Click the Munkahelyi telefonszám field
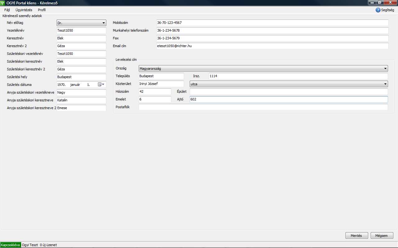Viewport: 398px width, 248px height. pyautogui.click(x=272, y=30)
